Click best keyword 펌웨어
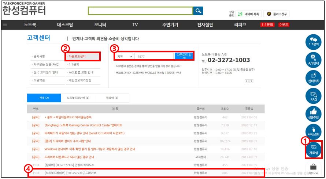Viewport: 326px width, 179px height. point(170,73)
